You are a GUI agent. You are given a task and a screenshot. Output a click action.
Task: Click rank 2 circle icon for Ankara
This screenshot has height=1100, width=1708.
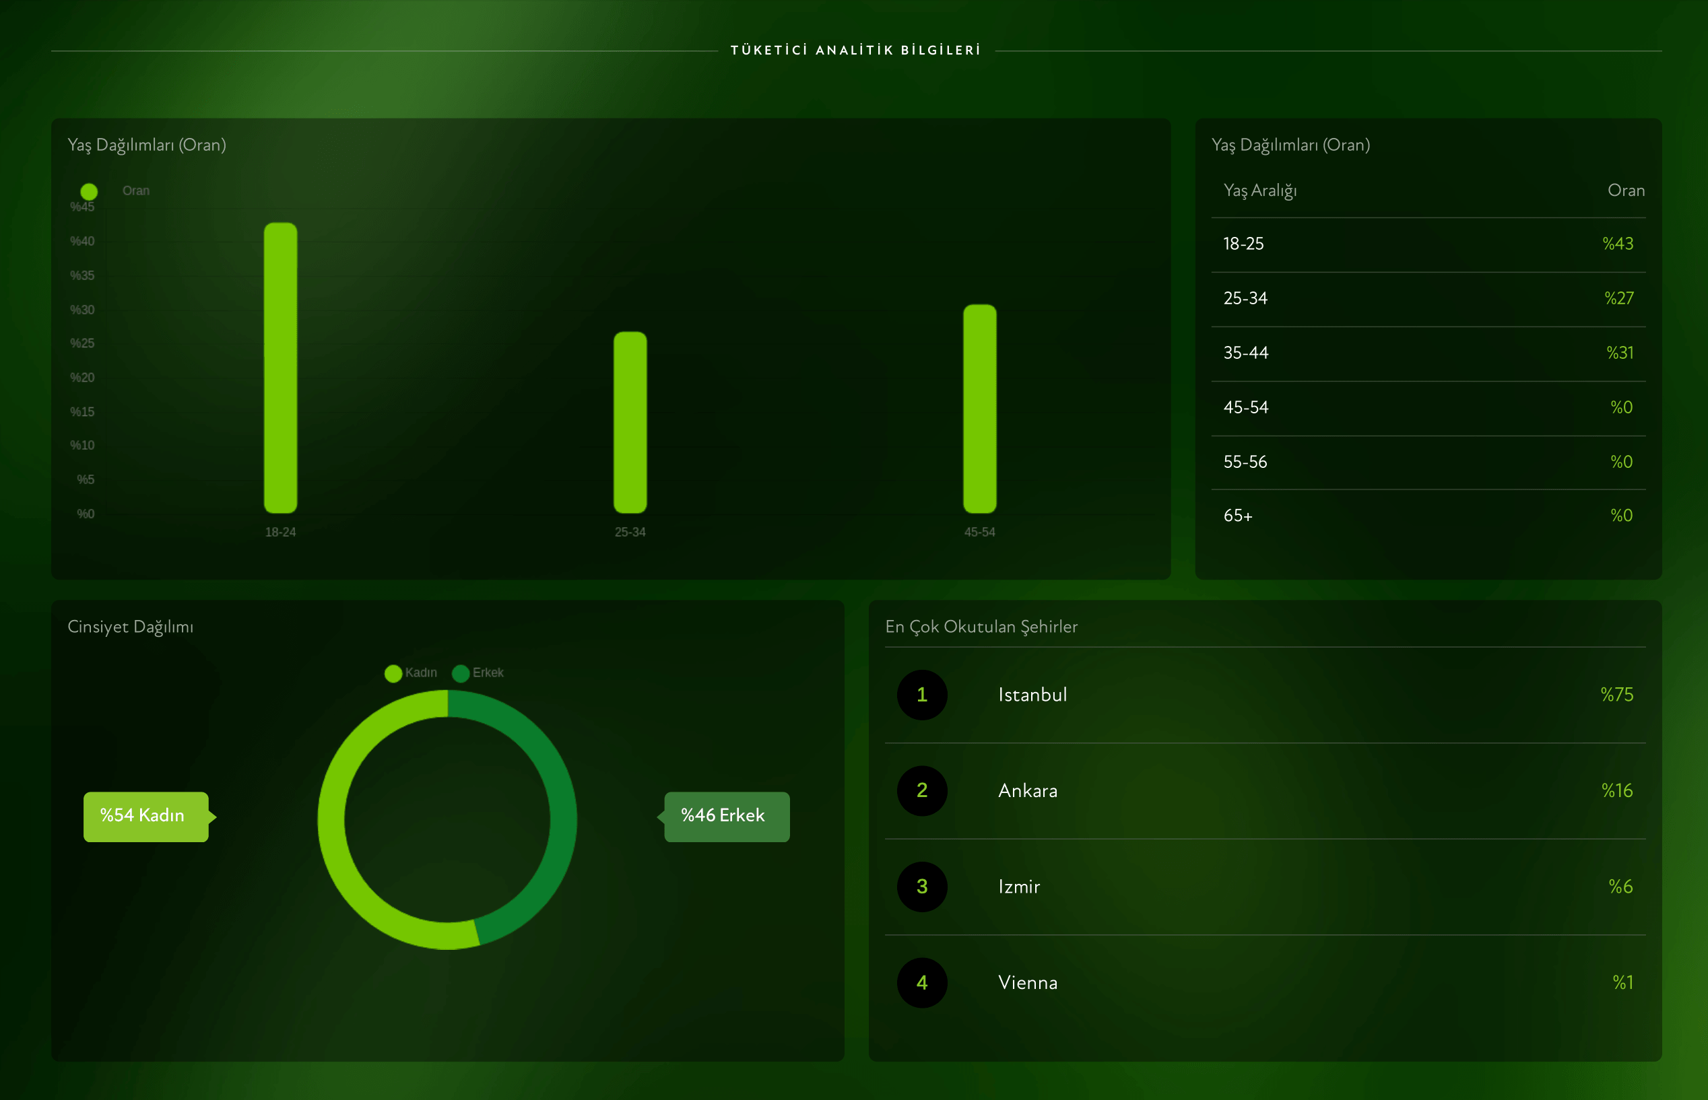pyautogui.click(x=922, y=791)
